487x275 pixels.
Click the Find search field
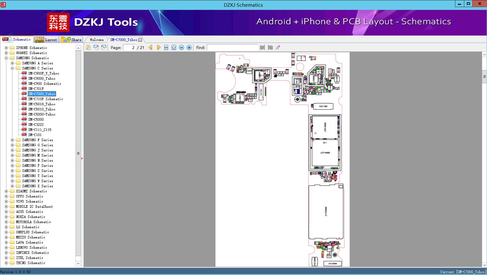[x=232, y=47]
